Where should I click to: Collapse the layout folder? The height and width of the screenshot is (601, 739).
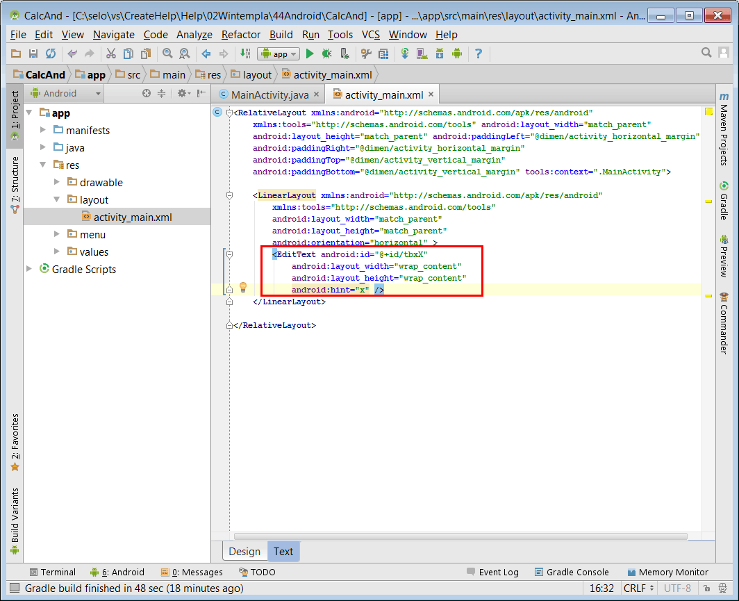56,199
